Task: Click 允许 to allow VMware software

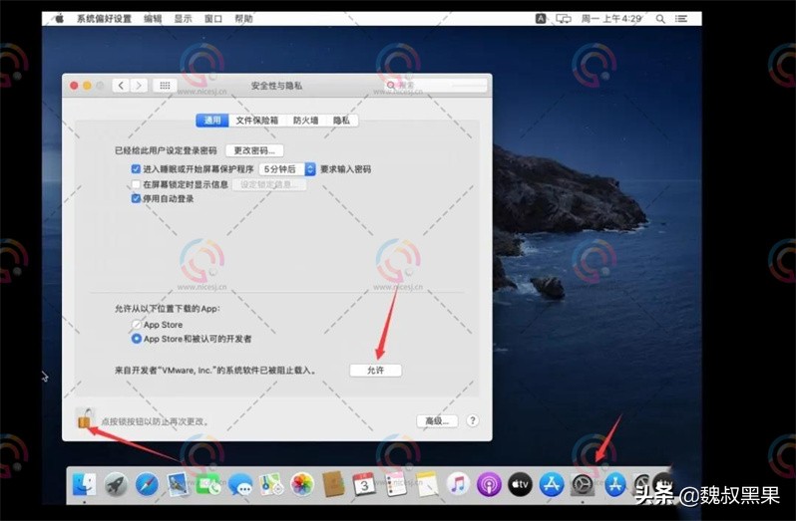Action: [x=376, y=371]
